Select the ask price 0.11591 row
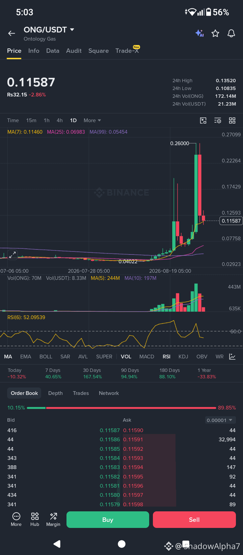The image size is (243, 555). (x=180, y=440)
